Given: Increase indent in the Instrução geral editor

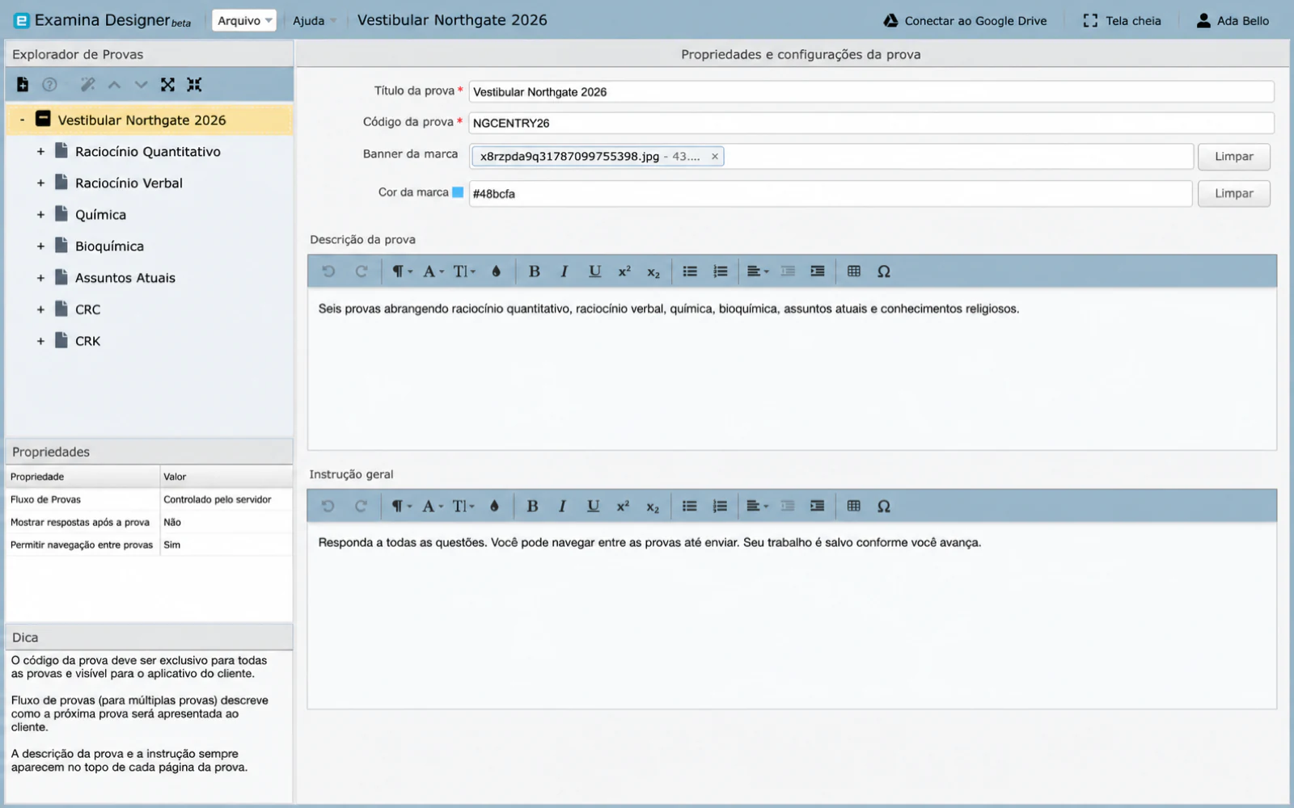Looking at the screenshot, I should [818, 506].
